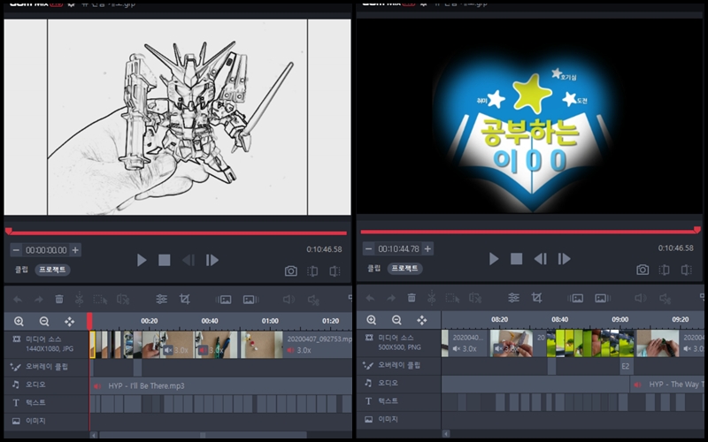Viewport: 708px width, 442px height.
Task: Select the 클립 mode in the left window
Action: pyautogui.click(x=21, y=270)
